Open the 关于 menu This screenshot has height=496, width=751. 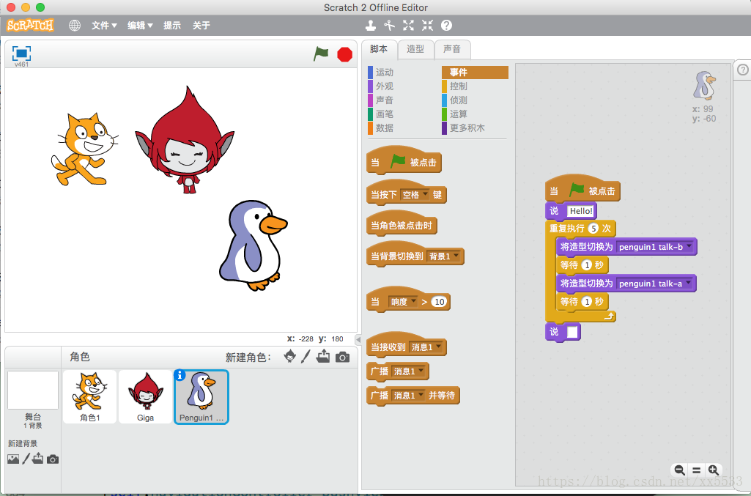[x=201, y=26]
